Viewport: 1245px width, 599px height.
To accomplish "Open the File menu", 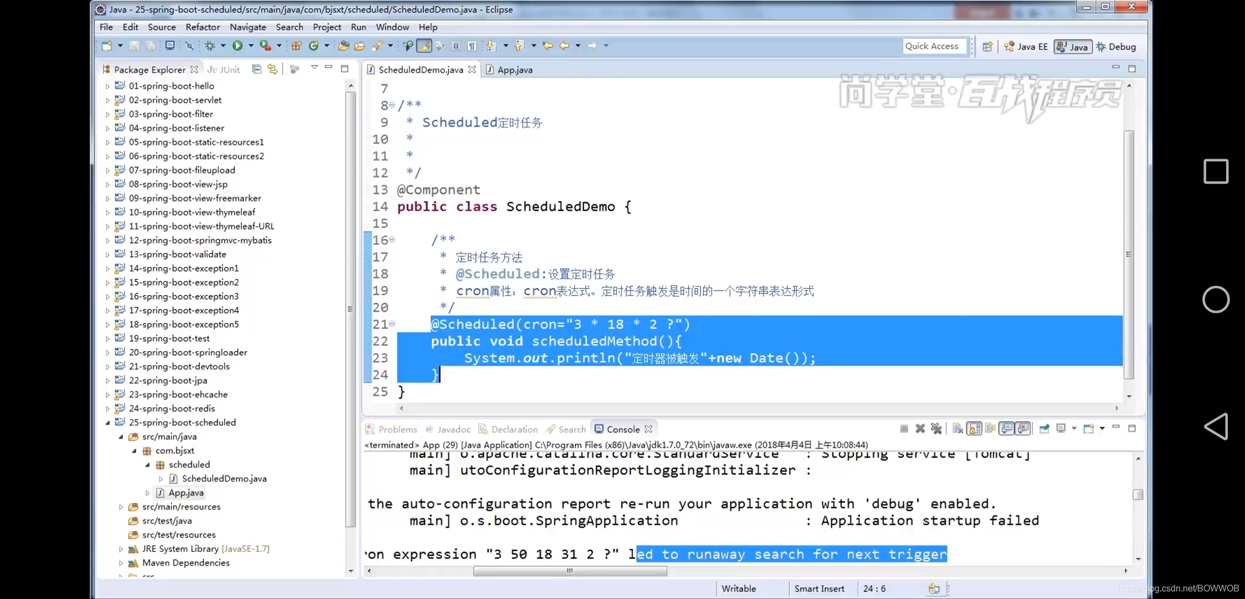I will [105, 26].
